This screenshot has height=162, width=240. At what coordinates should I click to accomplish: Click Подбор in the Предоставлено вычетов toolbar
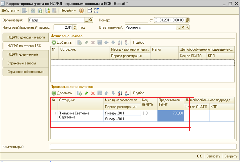point(139,93)
